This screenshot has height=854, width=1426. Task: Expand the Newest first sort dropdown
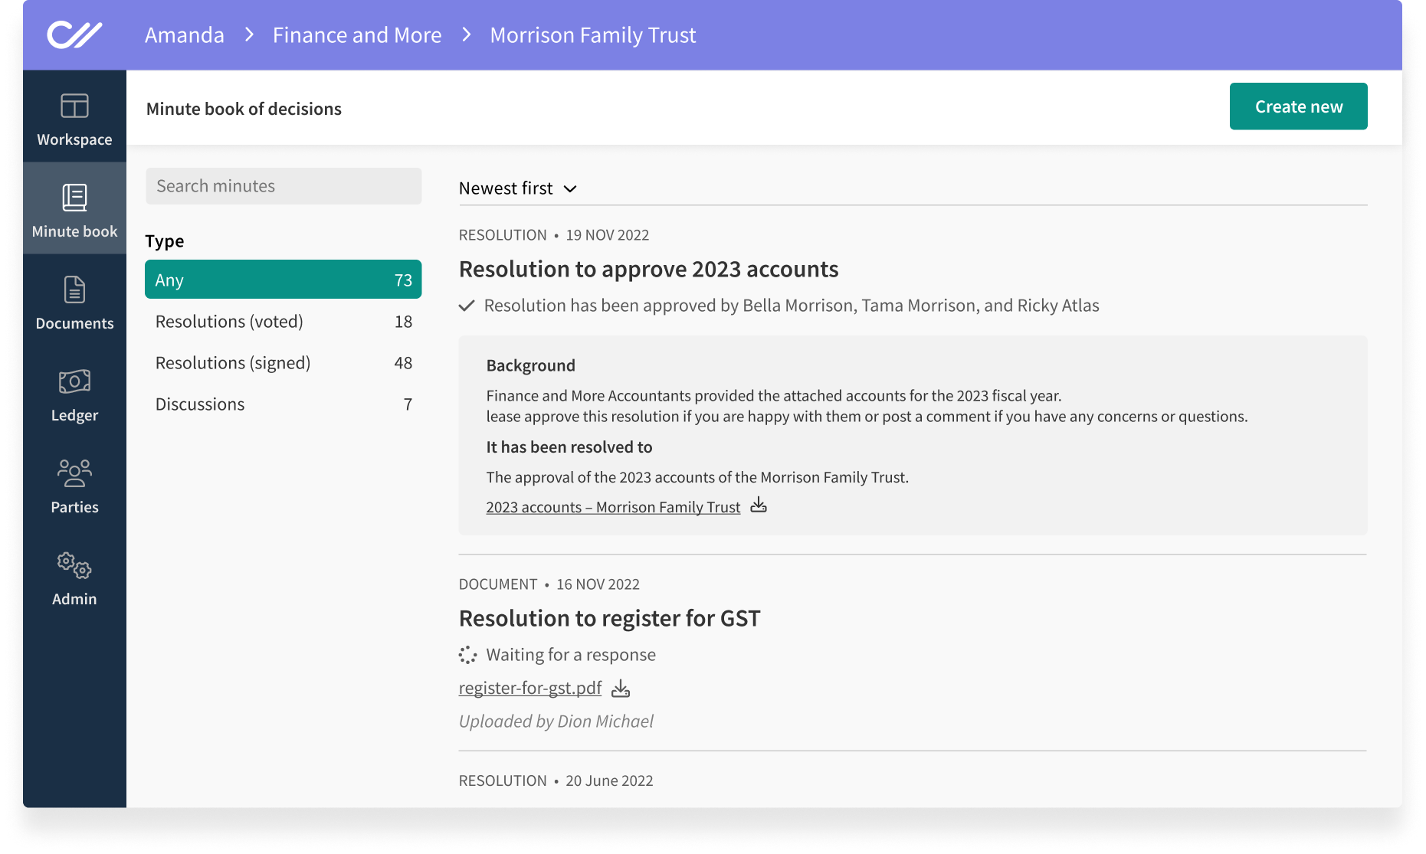click(517, 188)
